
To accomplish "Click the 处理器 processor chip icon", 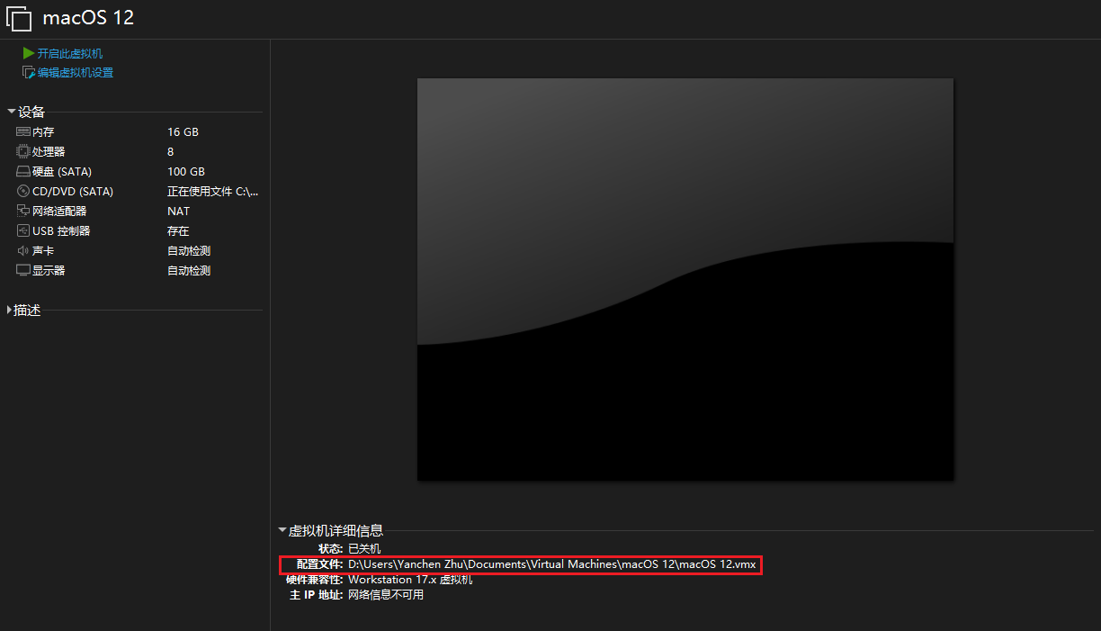I will coord(23,152).
